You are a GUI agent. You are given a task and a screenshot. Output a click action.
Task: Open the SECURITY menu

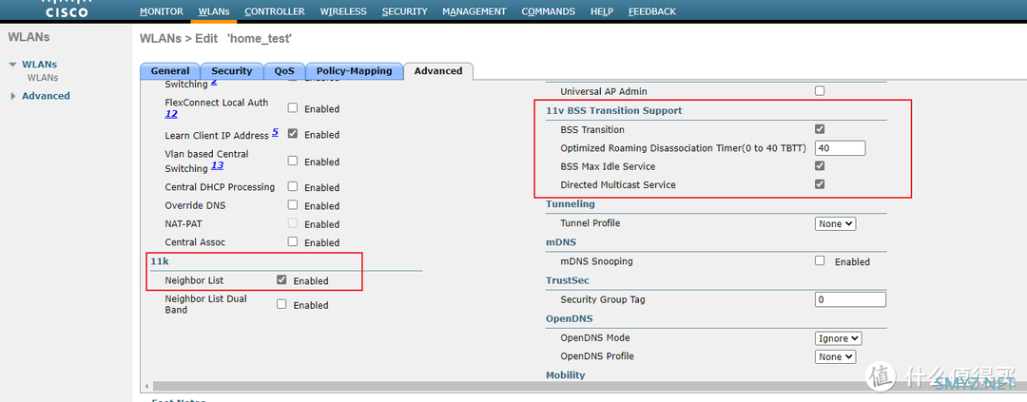pyautogui.click(x=405, y=11)
